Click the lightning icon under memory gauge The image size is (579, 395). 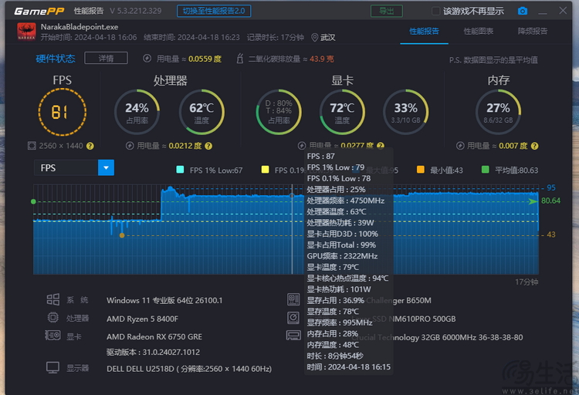coord(460,146)
